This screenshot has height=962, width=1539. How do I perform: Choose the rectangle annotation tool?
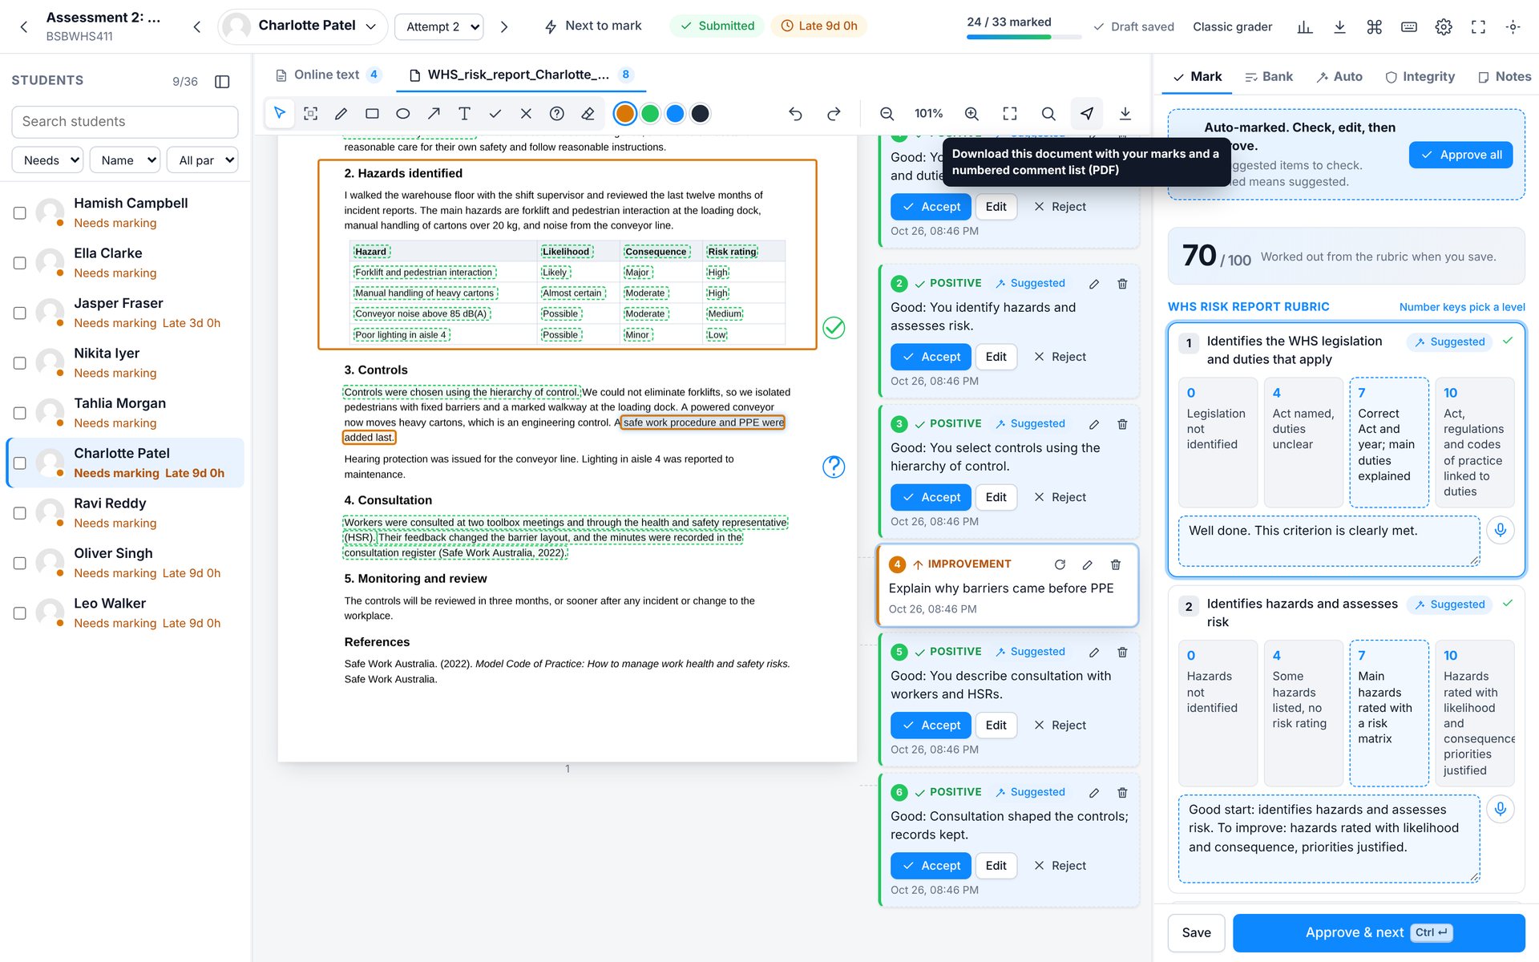point(372,114)
